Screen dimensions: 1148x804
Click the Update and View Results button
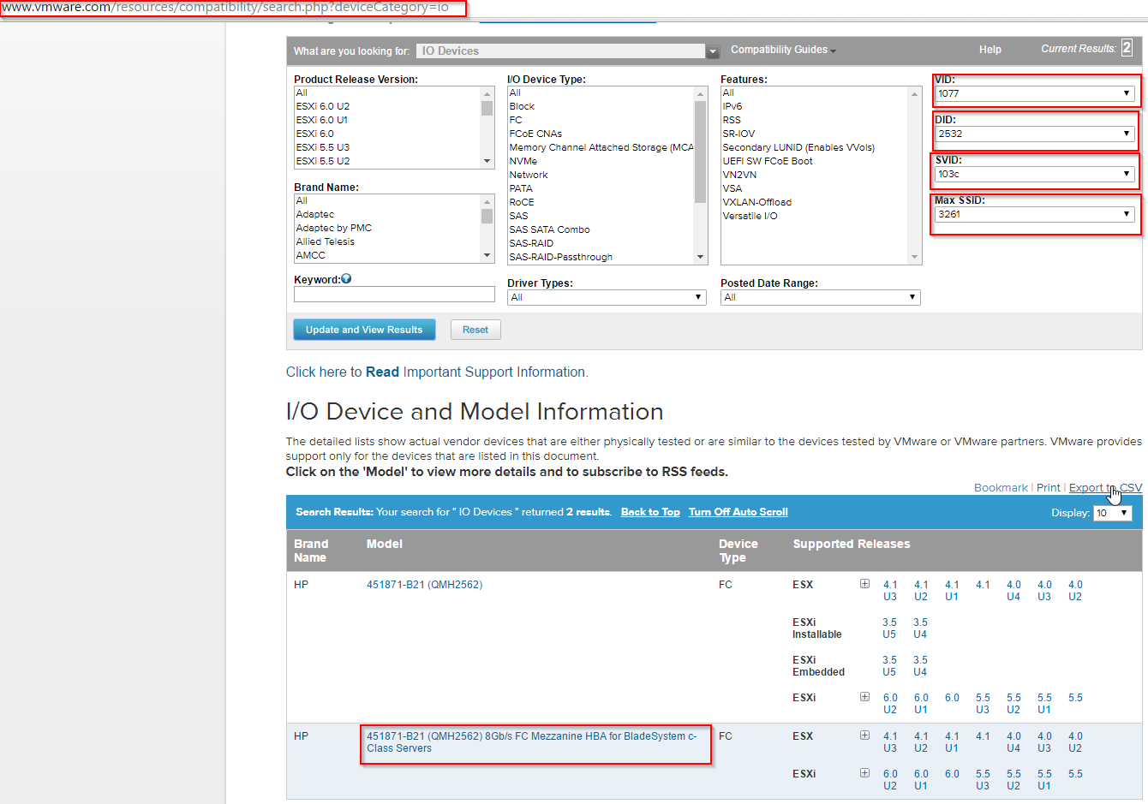coord(364,330)
